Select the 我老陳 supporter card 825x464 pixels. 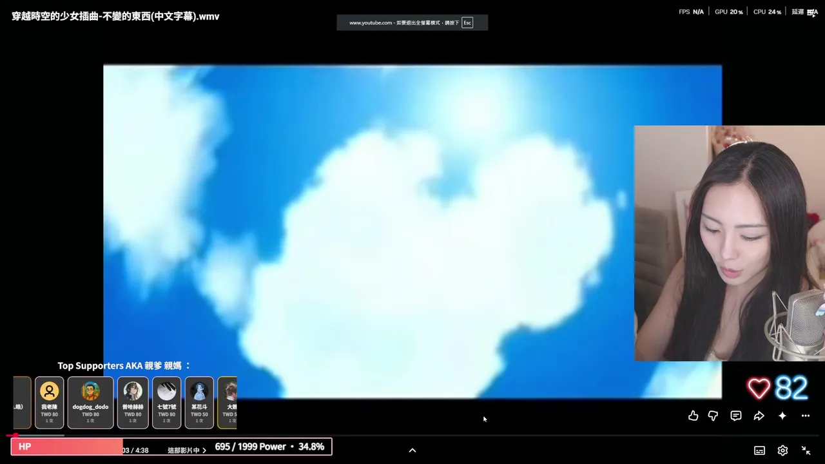point(49,403)
